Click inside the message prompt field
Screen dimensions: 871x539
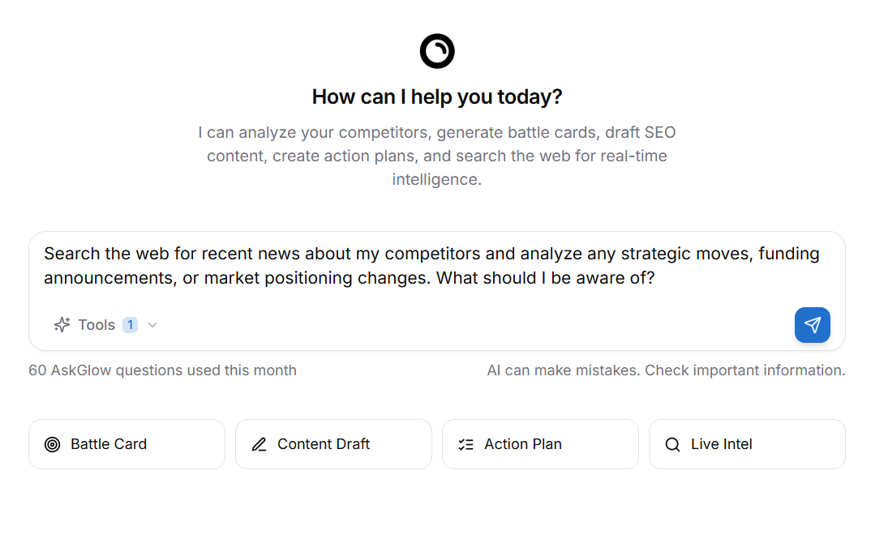coord(436,265)
